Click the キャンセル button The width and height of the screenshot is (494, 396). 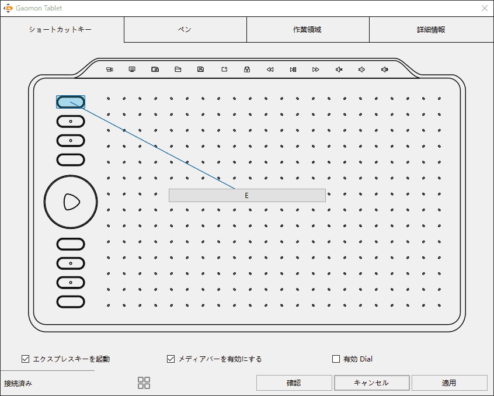[x=372, y=383]
